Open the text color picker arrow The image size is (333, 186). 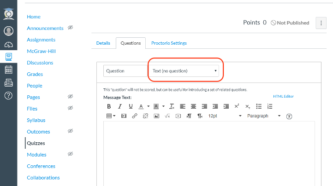click(x=149, y=106)
